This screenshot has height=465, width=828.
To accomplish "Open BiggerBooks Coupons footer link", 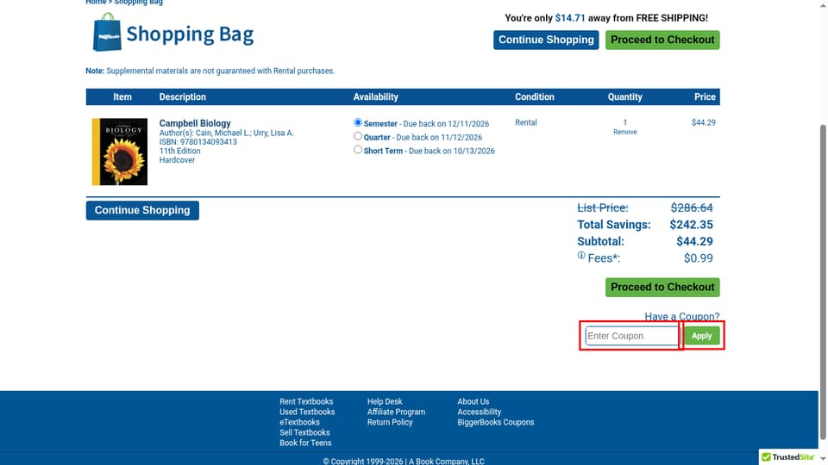I will pos(495,422).
